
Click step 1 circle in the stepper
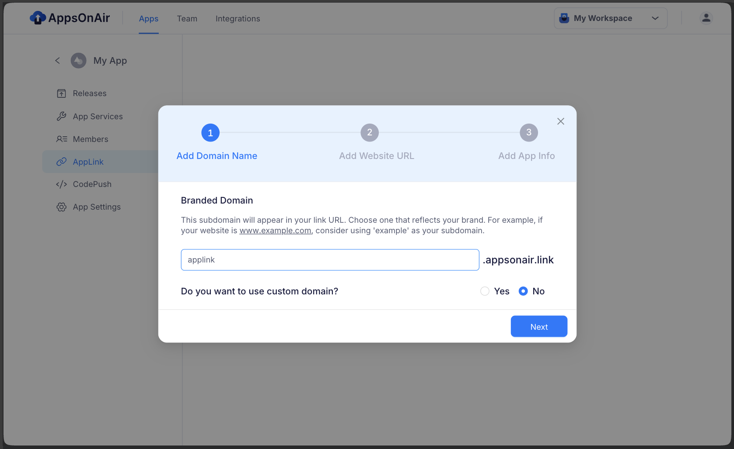(x=210, y=133)
